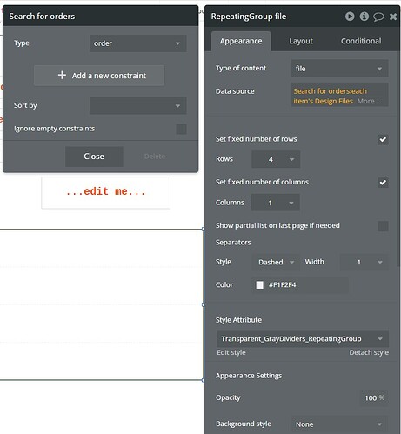Click the separator color swatch
This screenshot has width=401, height=434.
[x=259, y=285]
